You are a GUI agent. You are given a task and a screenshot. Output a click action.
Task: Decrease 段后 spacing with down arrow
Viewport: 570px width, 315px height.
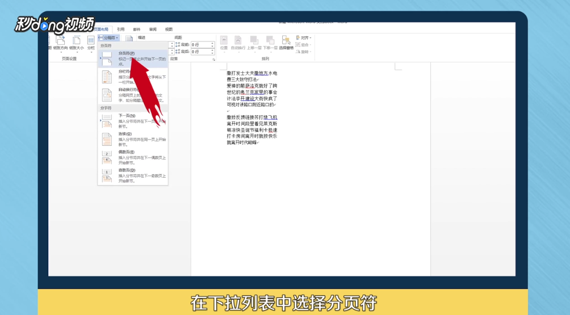tap(213, 53)
